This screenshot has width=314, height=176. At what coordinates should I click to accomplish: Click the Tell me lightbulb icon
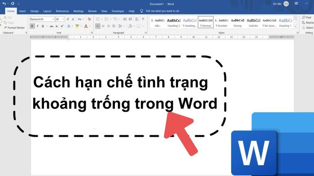tap(142, 11)
